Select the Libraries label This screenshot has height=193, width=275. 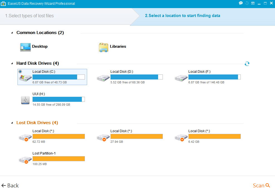click(x=118, y=46)
